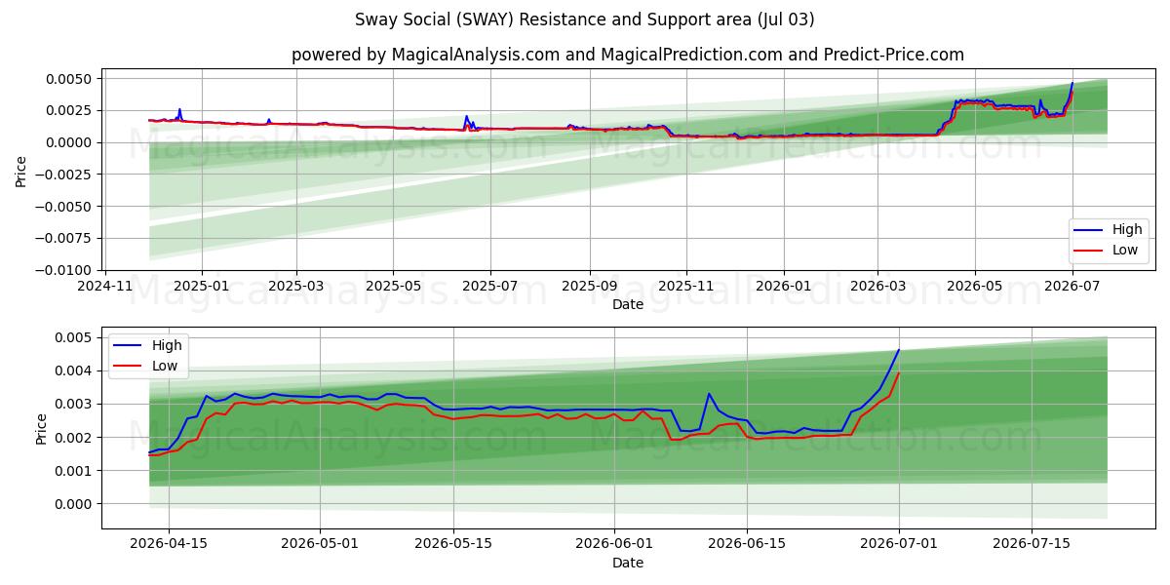Click the '2026-06-01' x-axis label

tap(614, 546)
